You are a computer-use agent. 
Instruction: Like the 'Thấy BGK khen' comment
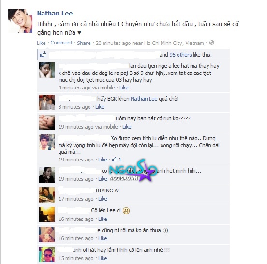pos(100,107)
